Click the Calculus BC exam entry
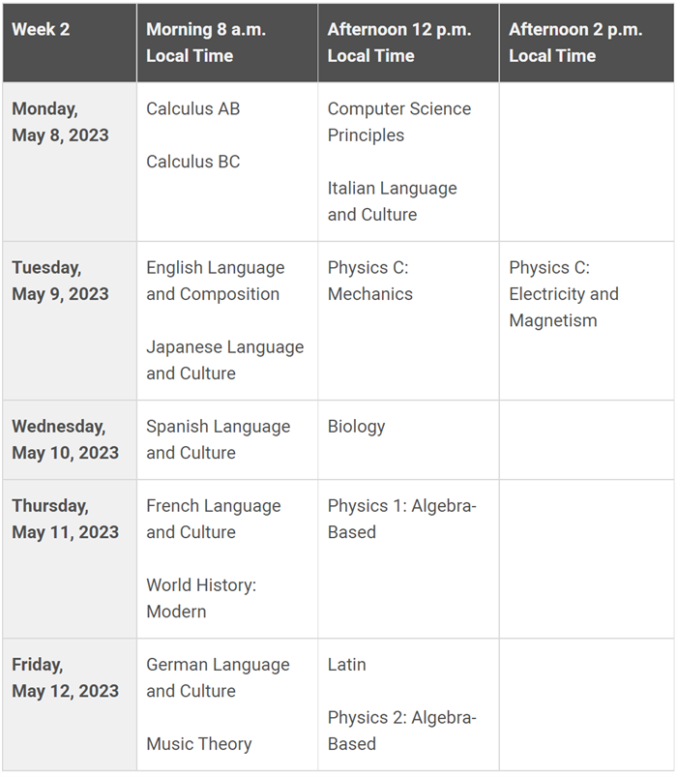Image resolution: width=677 pixels, height=777 pixels. [x=193, y=162]
